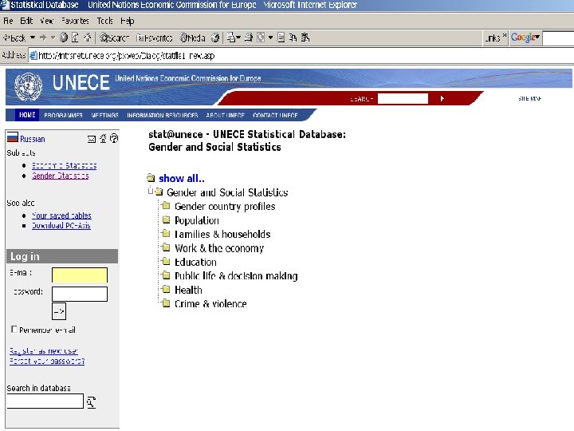This screenshot has width=574, height=431.
Task: Open the Tools menu
Action: coord(104,21)
